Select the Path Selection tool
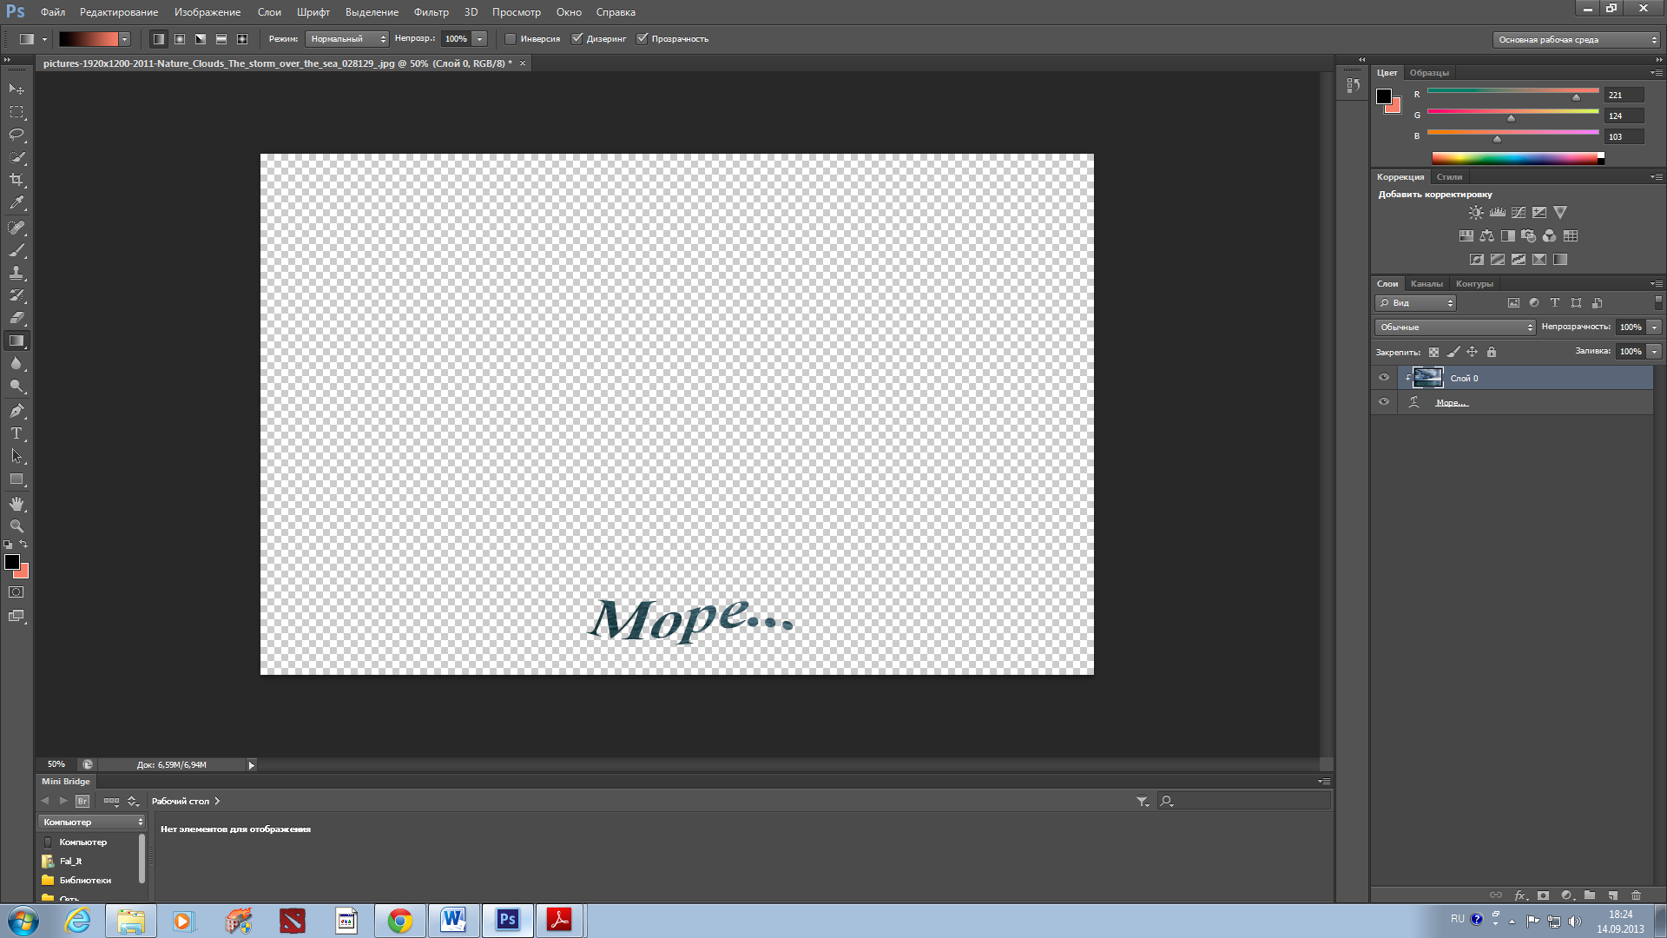Image resolution: width=1667 pixels, height=938 pixels. pyautogui.click(x=16, y=456)
